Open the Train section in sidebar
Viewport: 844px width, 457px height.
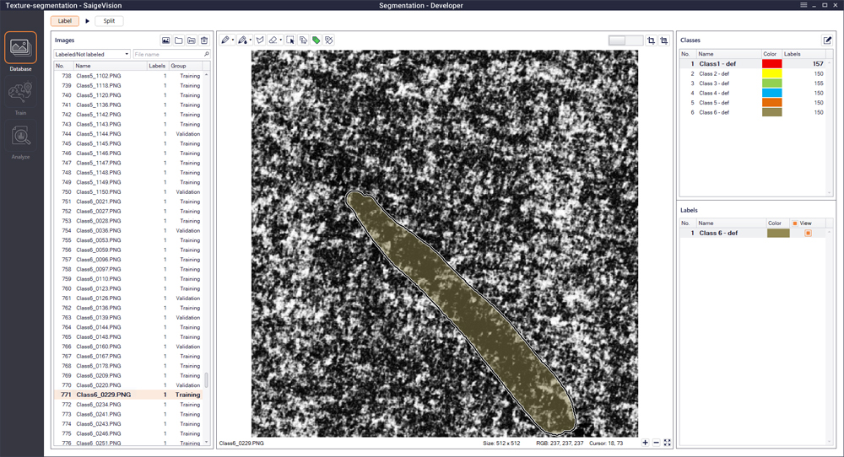[20, 96]
